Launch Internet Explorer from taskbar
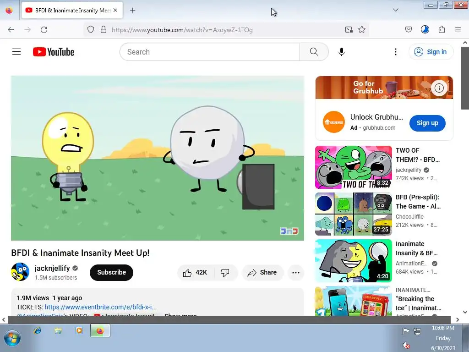469x352 pixels. coord(38,330)
